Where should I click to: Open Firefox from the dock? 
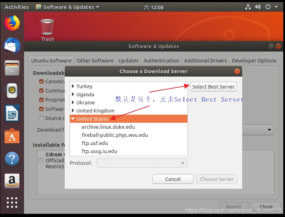pos(12,23)
